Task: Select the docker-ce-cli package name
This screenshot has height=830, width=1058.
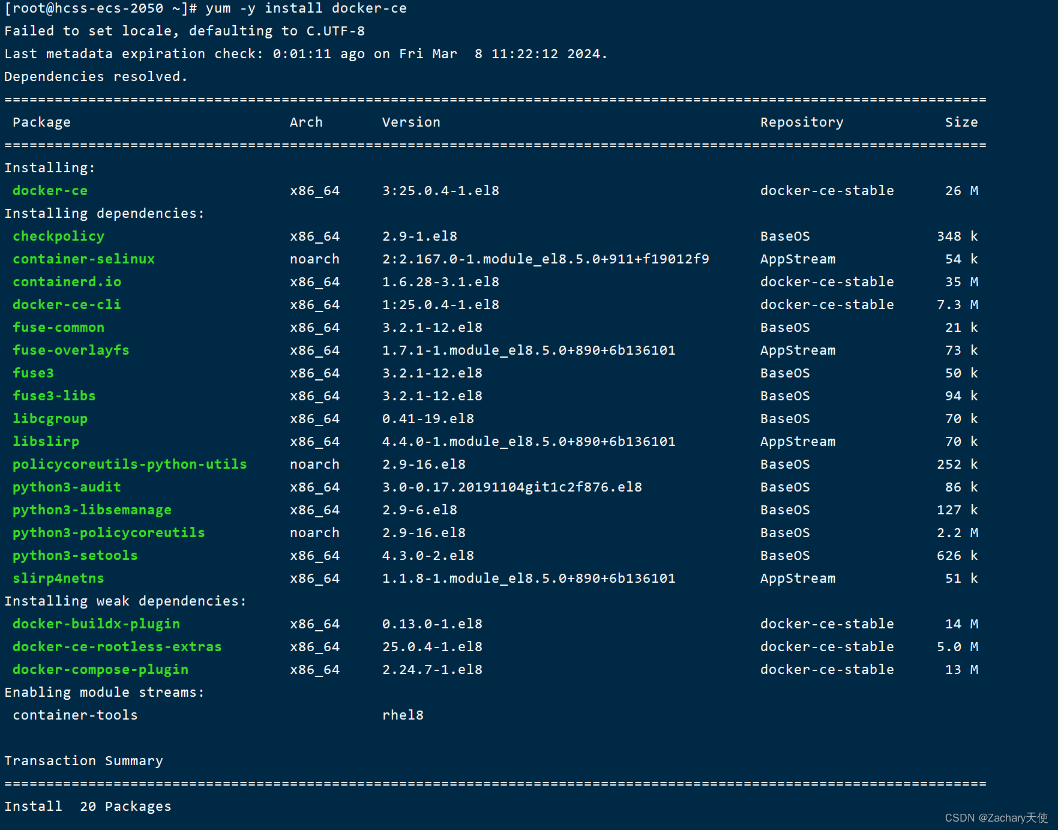Action: [x=66, y=304]
